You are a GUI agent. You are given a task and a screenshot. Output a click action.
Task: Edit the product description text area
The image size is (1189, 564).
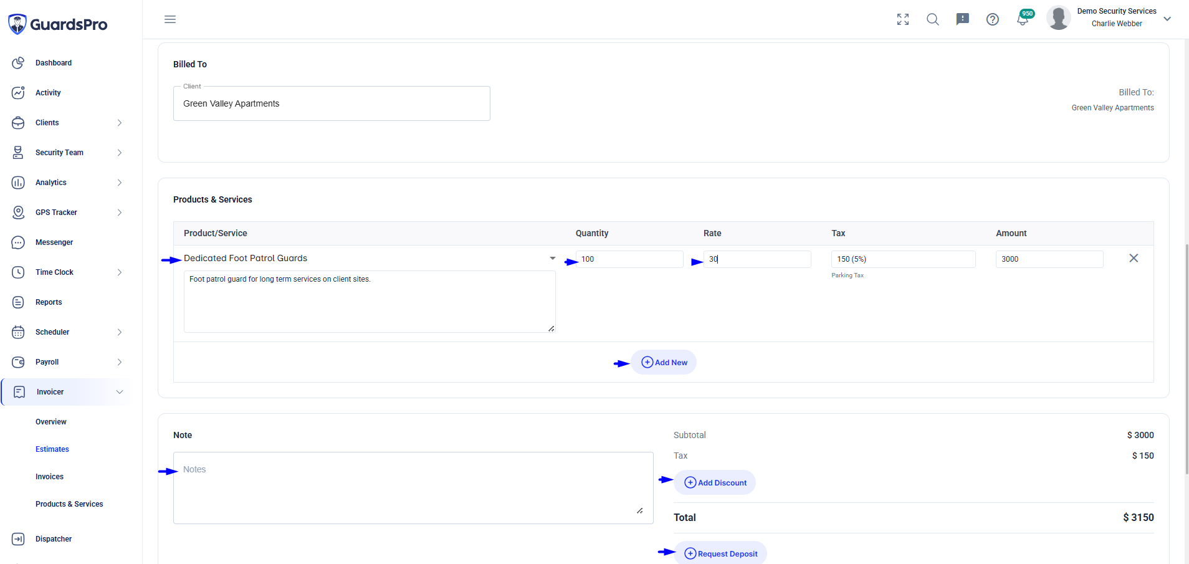click(370, 302)
